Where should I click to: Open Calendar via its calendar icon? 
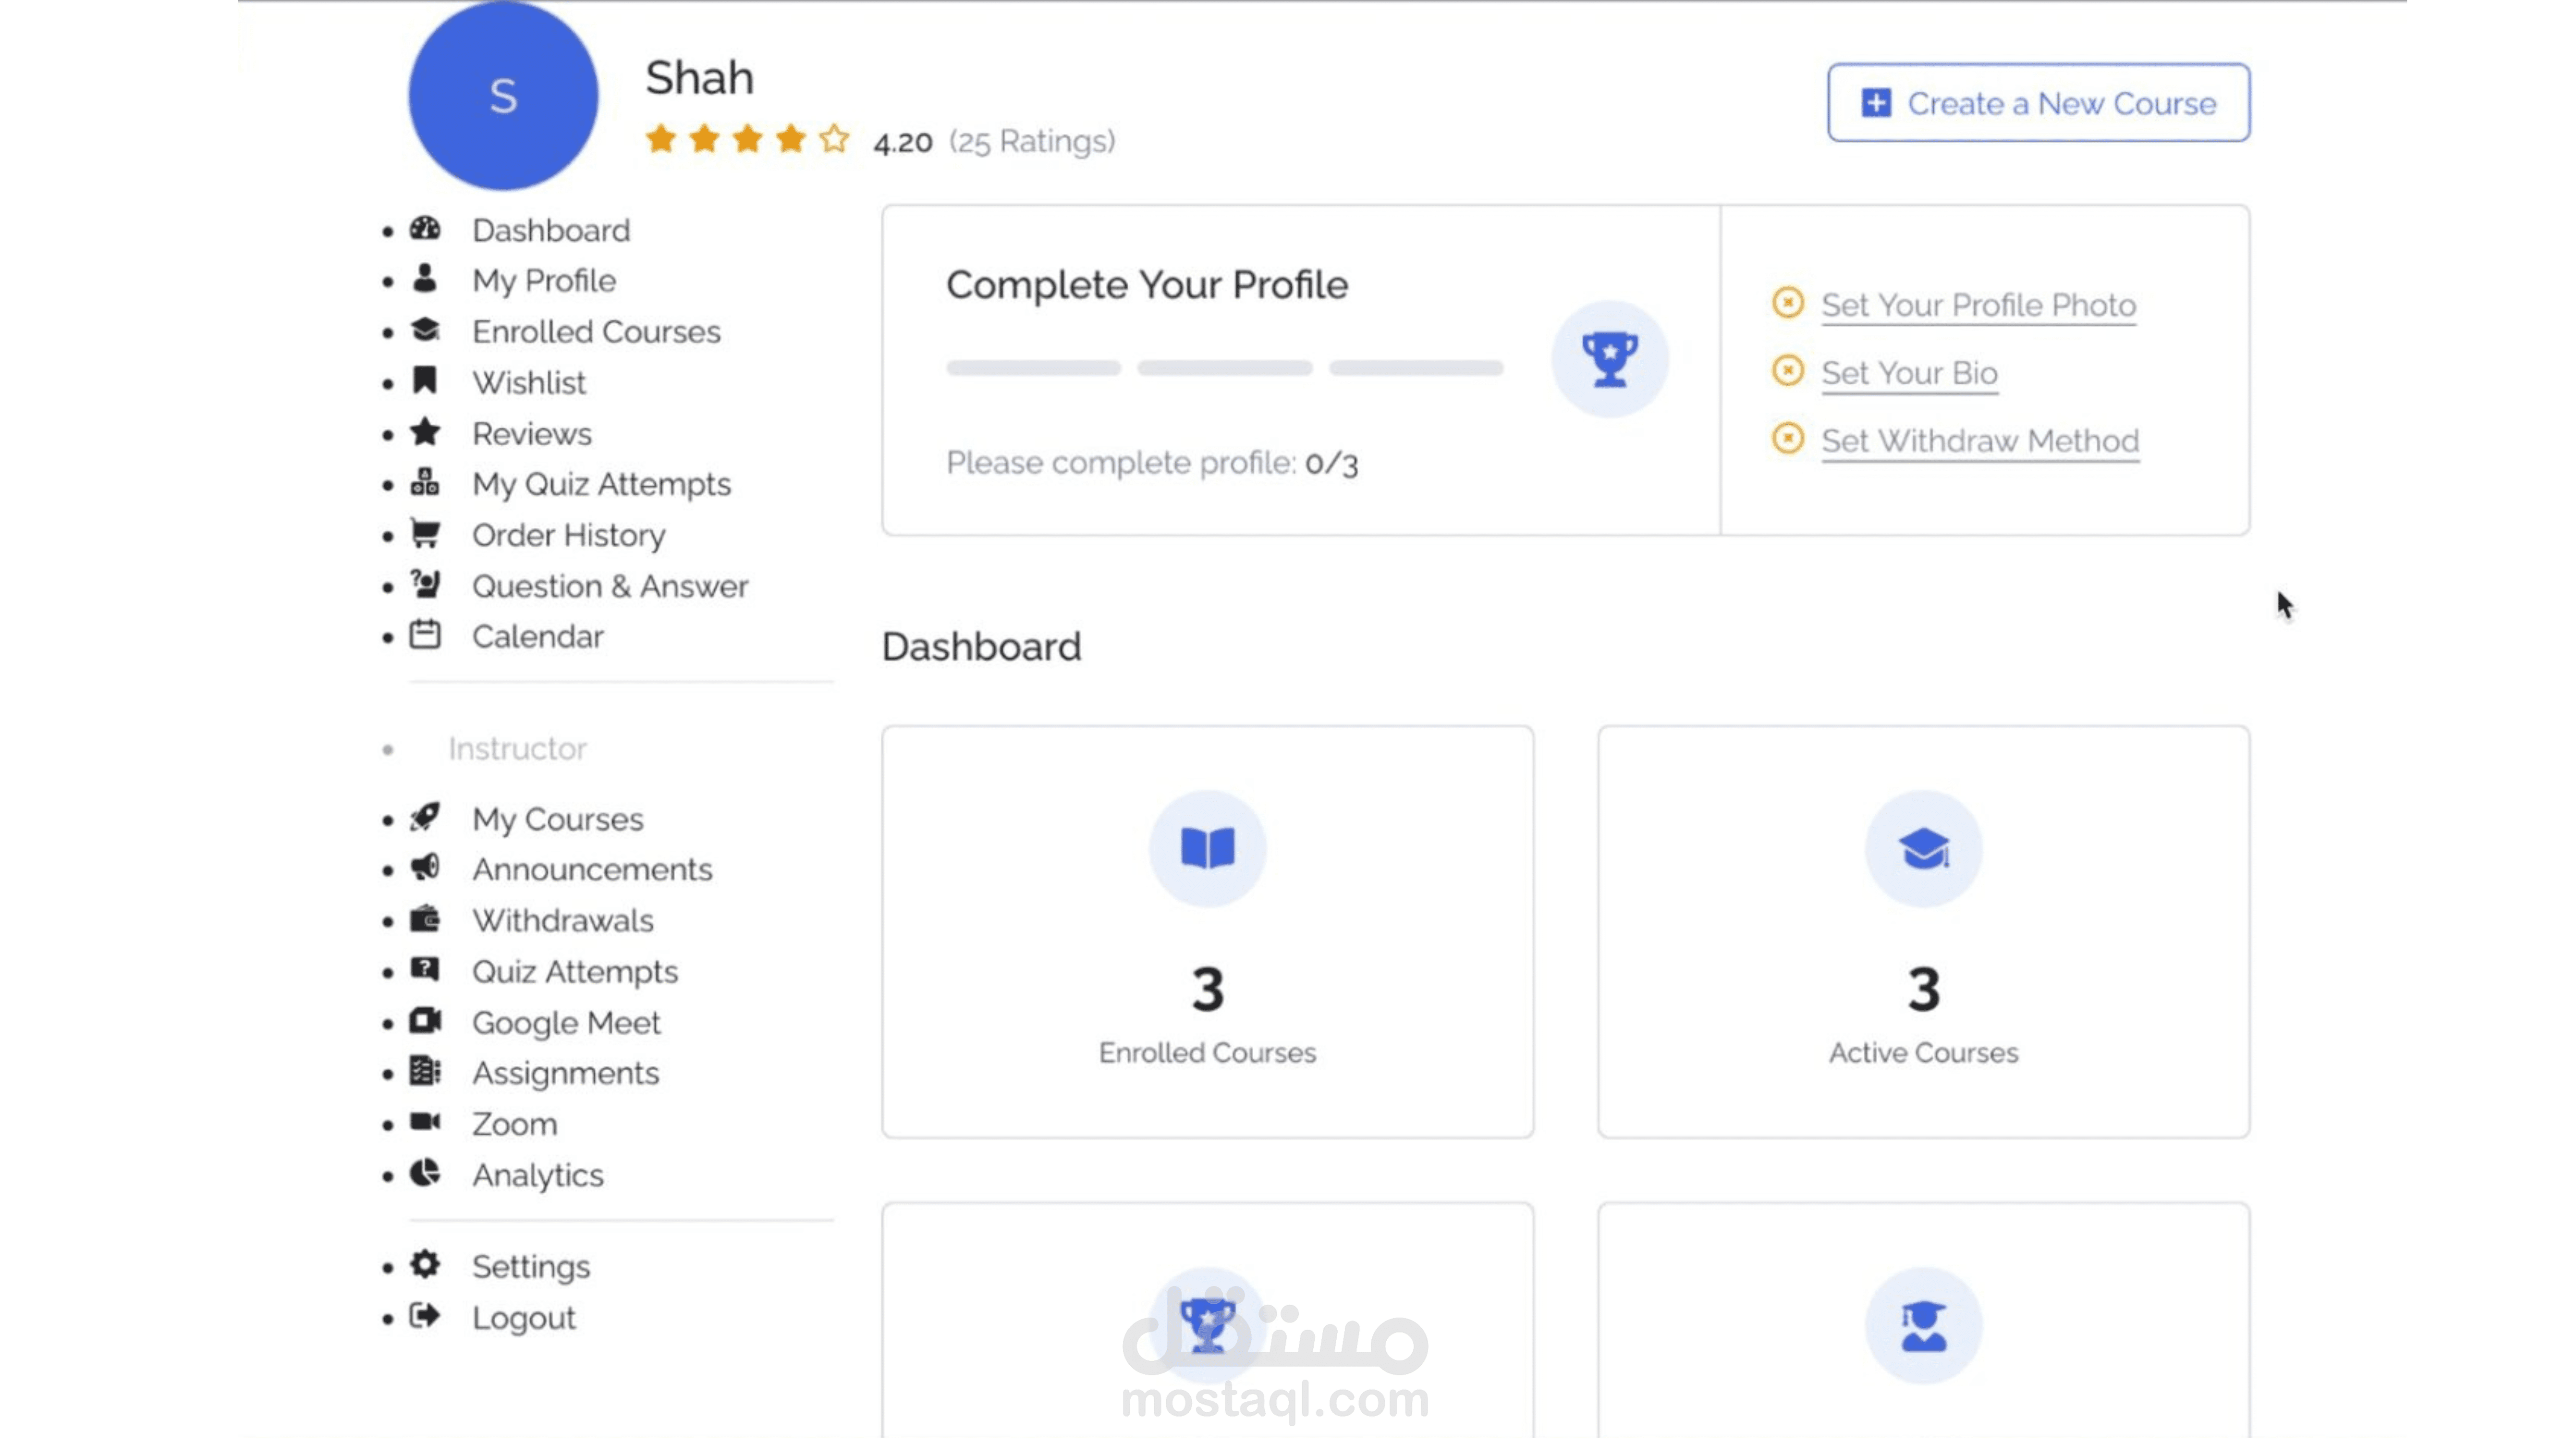(425, 636)
